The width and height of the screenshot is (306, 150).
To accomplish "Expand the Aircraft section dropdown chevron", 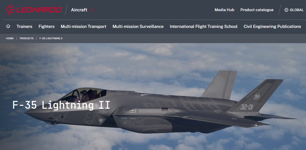I will click(x=92, y=10).
